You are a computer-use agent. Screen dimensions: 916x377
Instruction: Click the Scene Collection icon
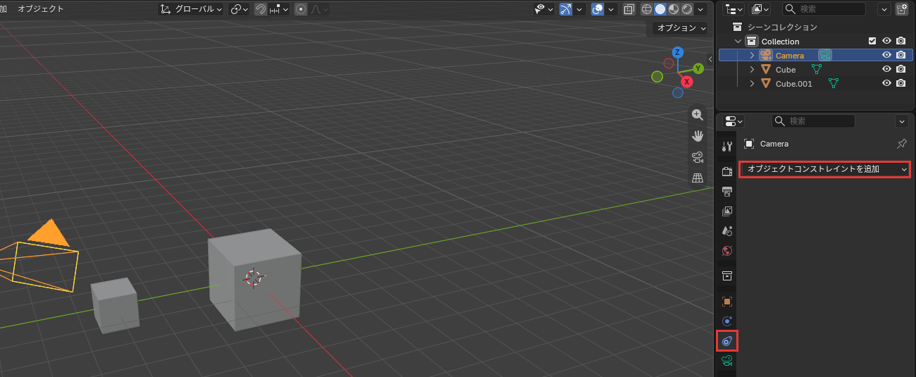tap(737, 27)
